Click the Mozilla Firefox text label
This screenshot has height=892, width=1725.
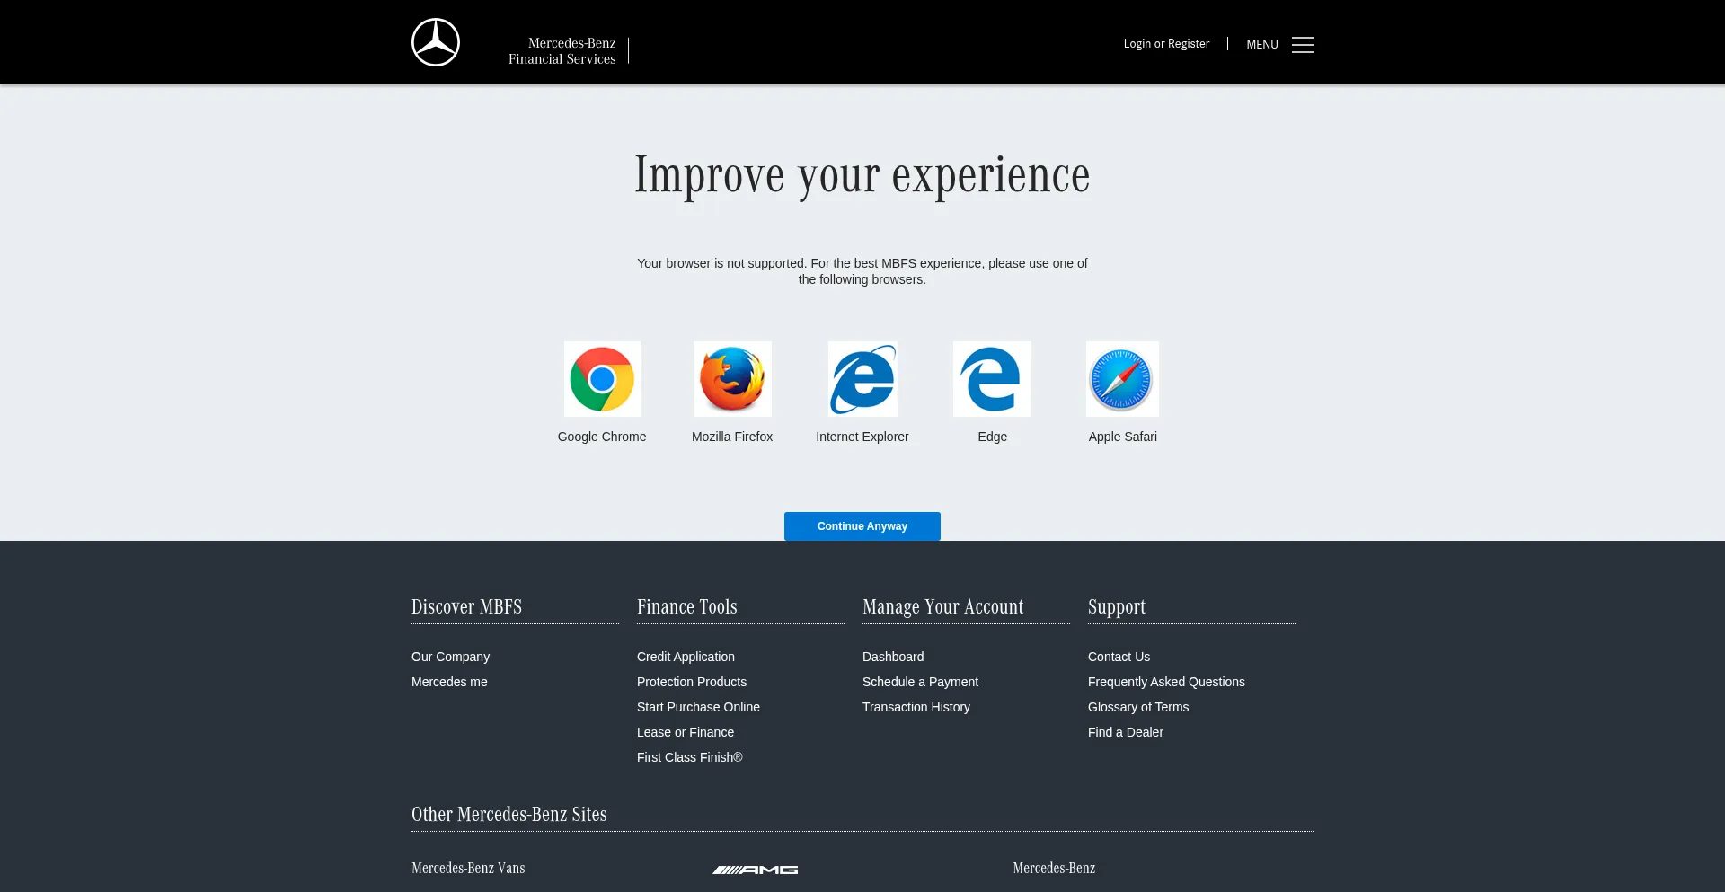click(x=732, y=437)
